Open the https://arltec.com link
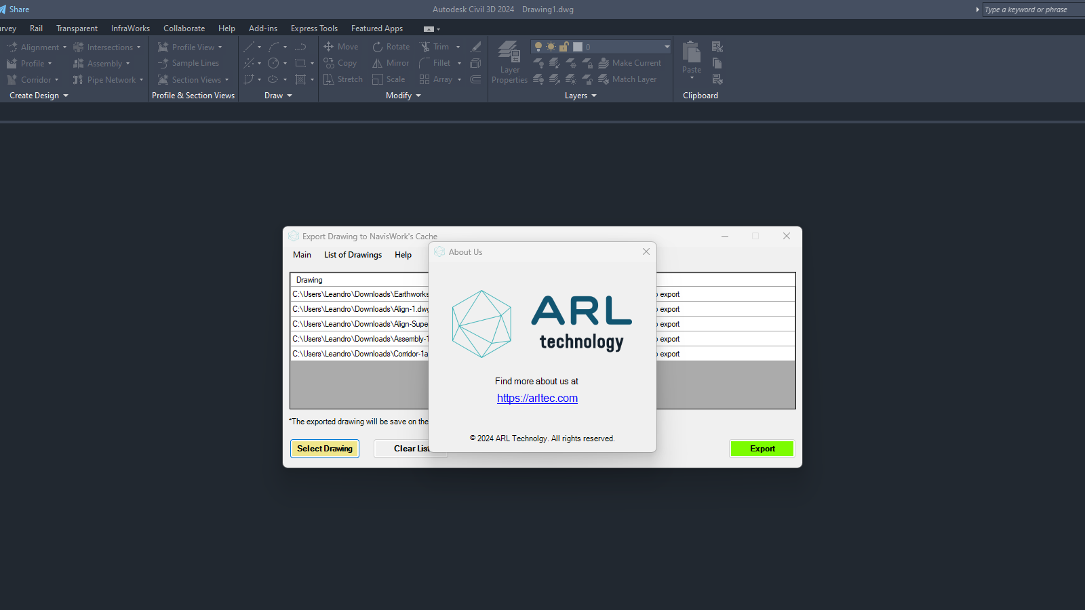Viewport: 1085px width, 610px height. [537, 399]
